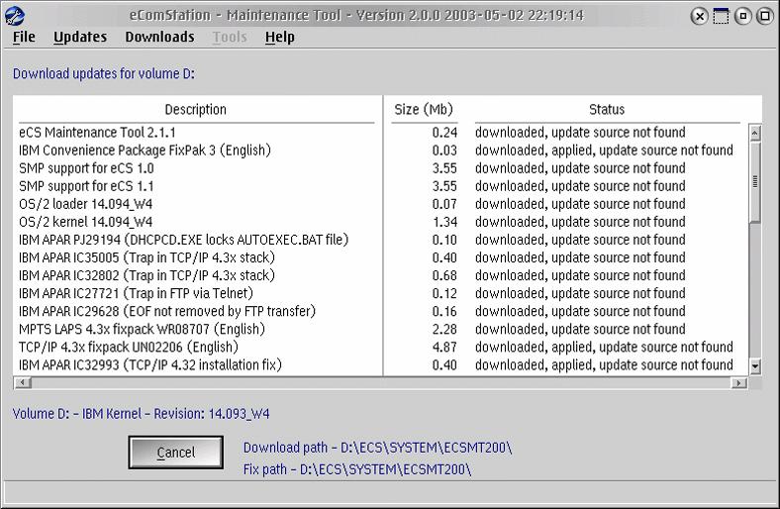Viewport: 780px width, 509px height.
Task: Click the Size (Mb) column header
Action: (424, 110)
